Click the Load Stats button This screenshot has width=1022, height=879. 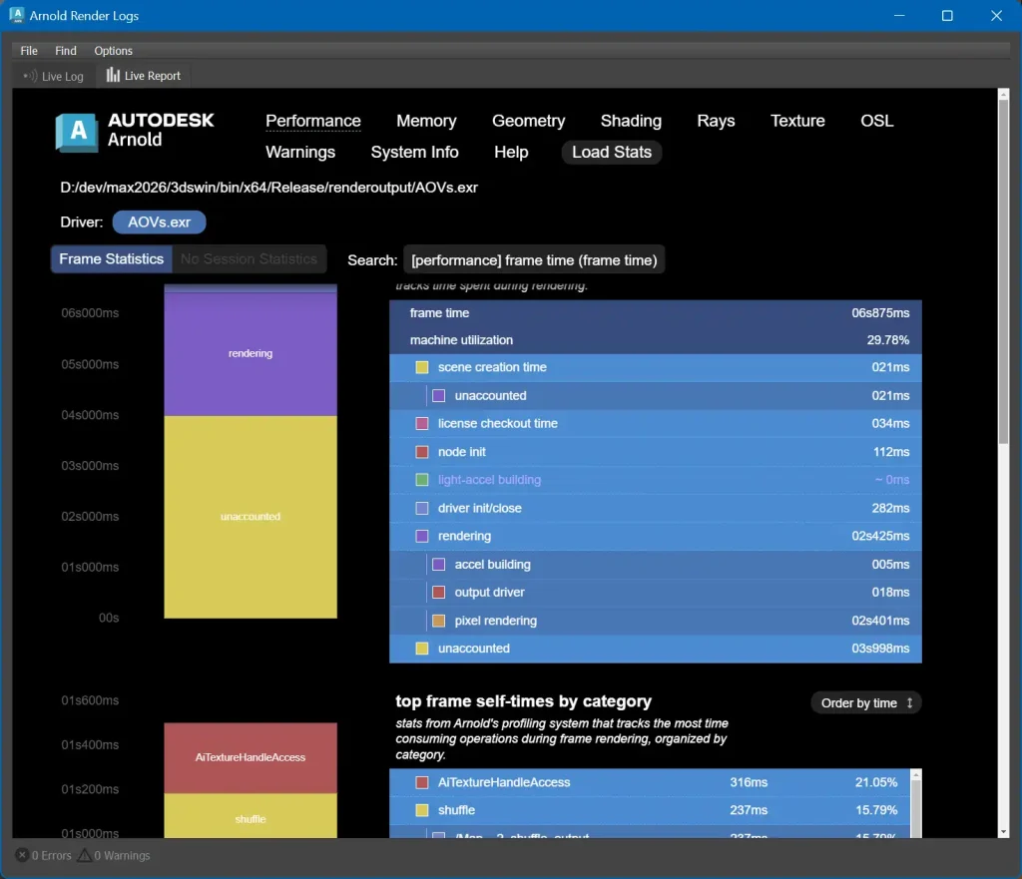[x=611, y=153]
